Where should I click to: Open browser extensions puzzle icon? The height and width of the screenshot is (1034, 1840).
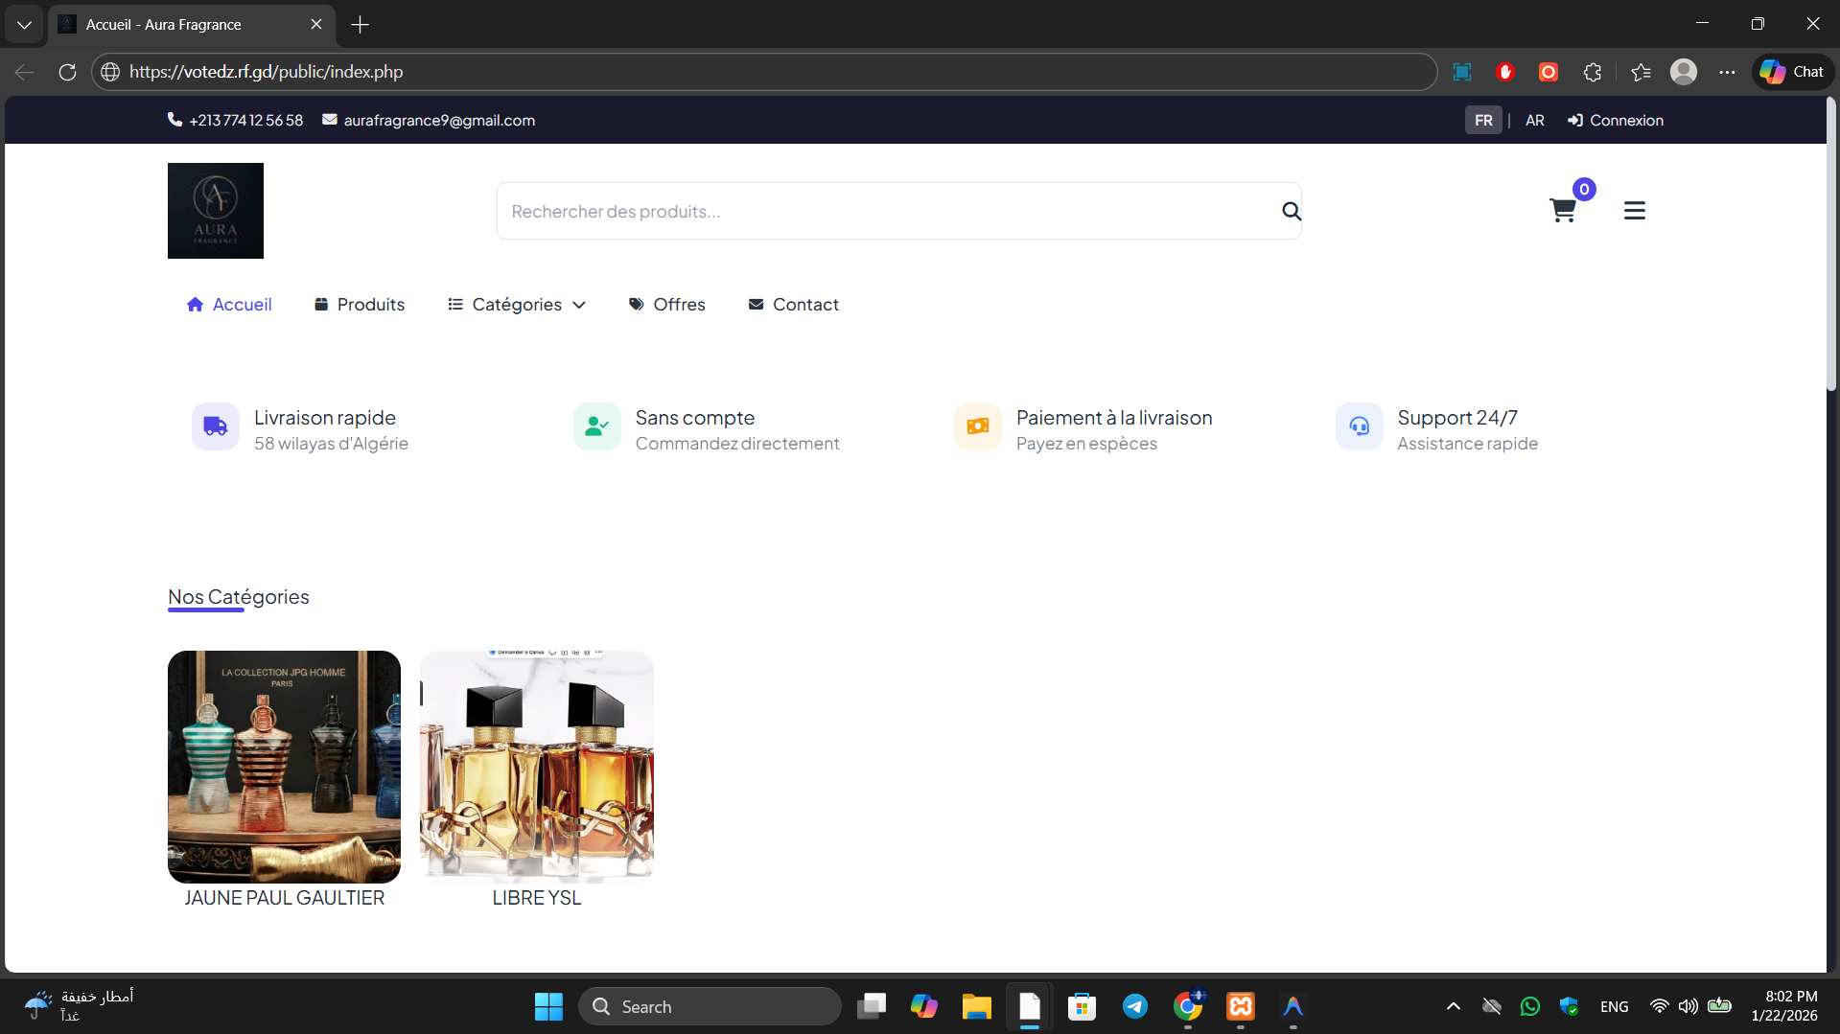(1592, 72)
